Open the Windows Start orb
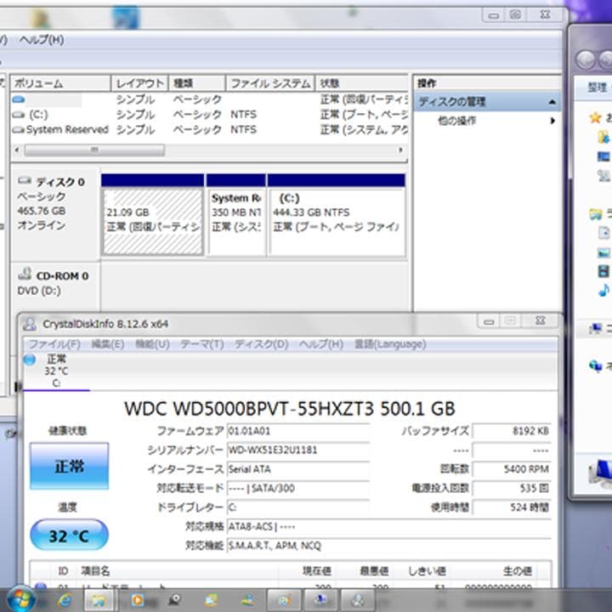Image resolution: width=612 pixels, height=612 pixels. coord(20,599)
